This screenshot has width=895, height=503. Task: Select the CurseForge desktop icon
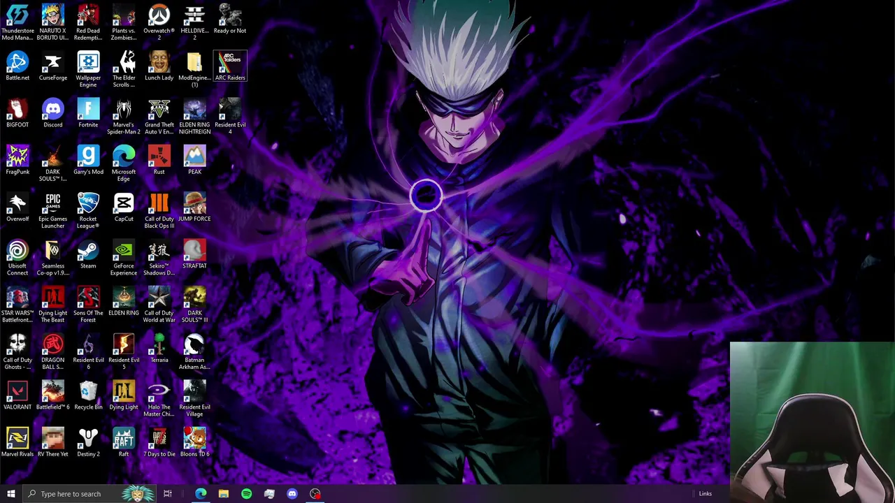[53, 66]
